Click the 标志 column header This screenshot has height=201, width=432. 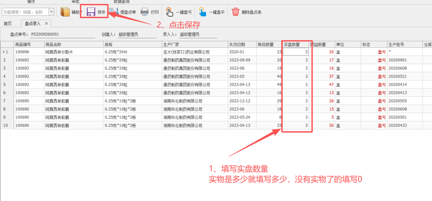pyautogui.click(x=374, y=45)
